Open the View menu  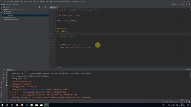click(x=11, y=1)
